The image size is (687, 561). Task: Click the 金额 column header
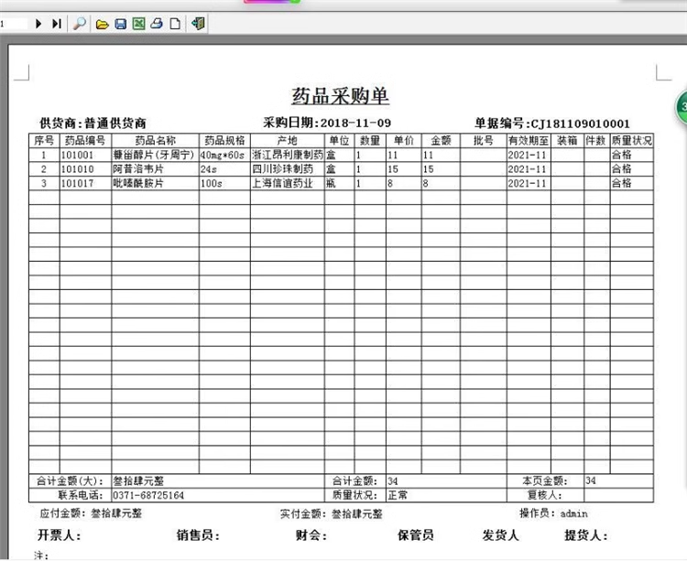441,140
